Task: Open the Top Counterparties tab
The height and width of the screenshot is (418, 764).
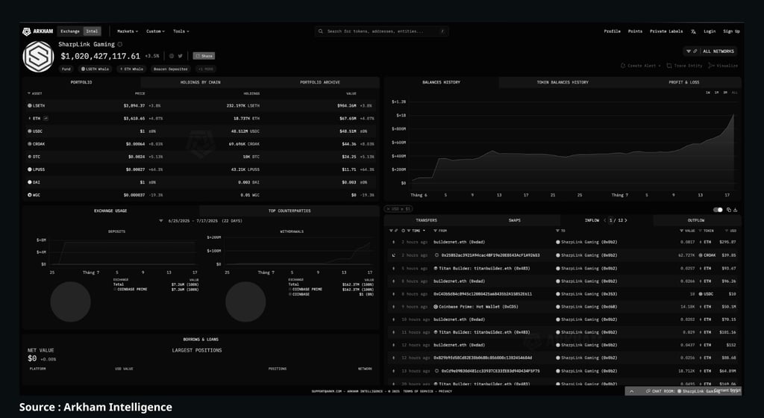Action: (289, 211)
